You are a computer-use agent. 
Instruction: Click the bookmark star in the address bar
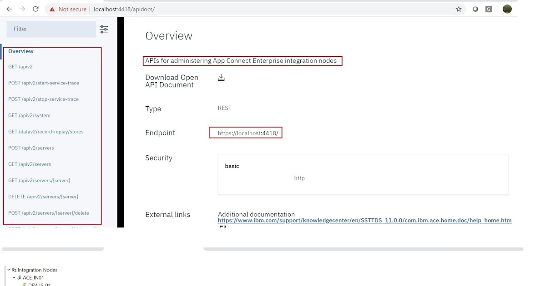click(x=459, y=9)
